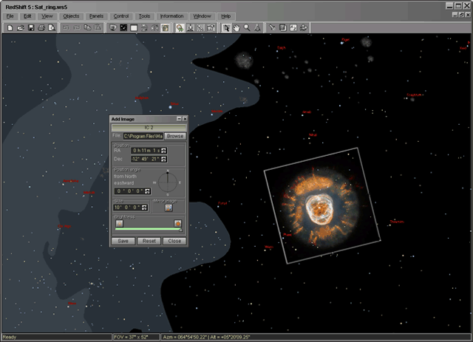The height and width of the screenshot is (342, 473).
Task: Select the magnifier zoom tool
Action: pos(247,27)
